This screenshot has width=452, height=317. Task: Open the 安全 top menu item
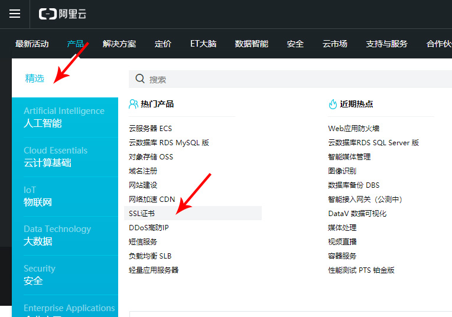coord(295,44)
